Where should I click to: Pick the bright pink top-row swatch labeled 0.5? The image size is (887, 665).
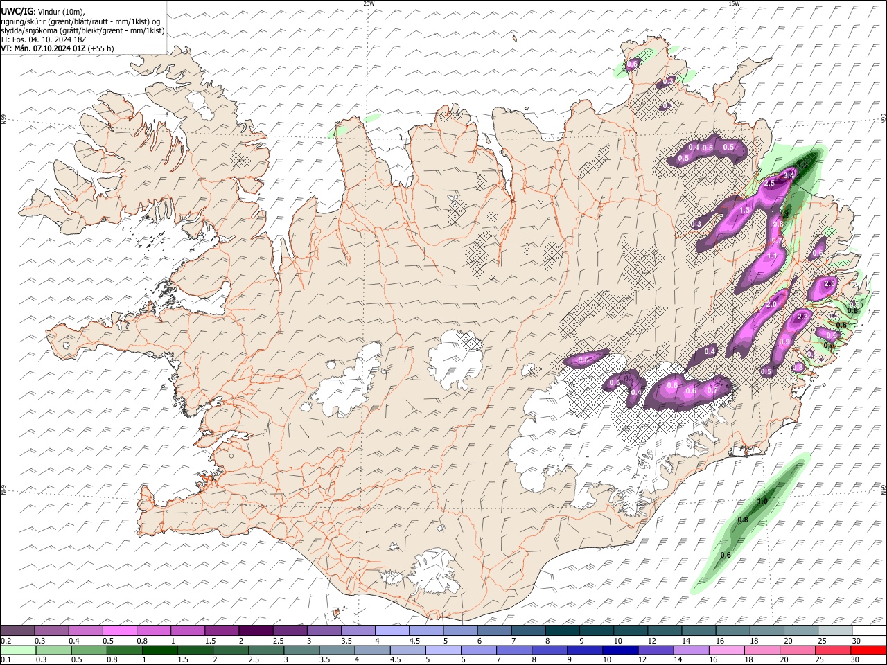[x=119, y=631]
